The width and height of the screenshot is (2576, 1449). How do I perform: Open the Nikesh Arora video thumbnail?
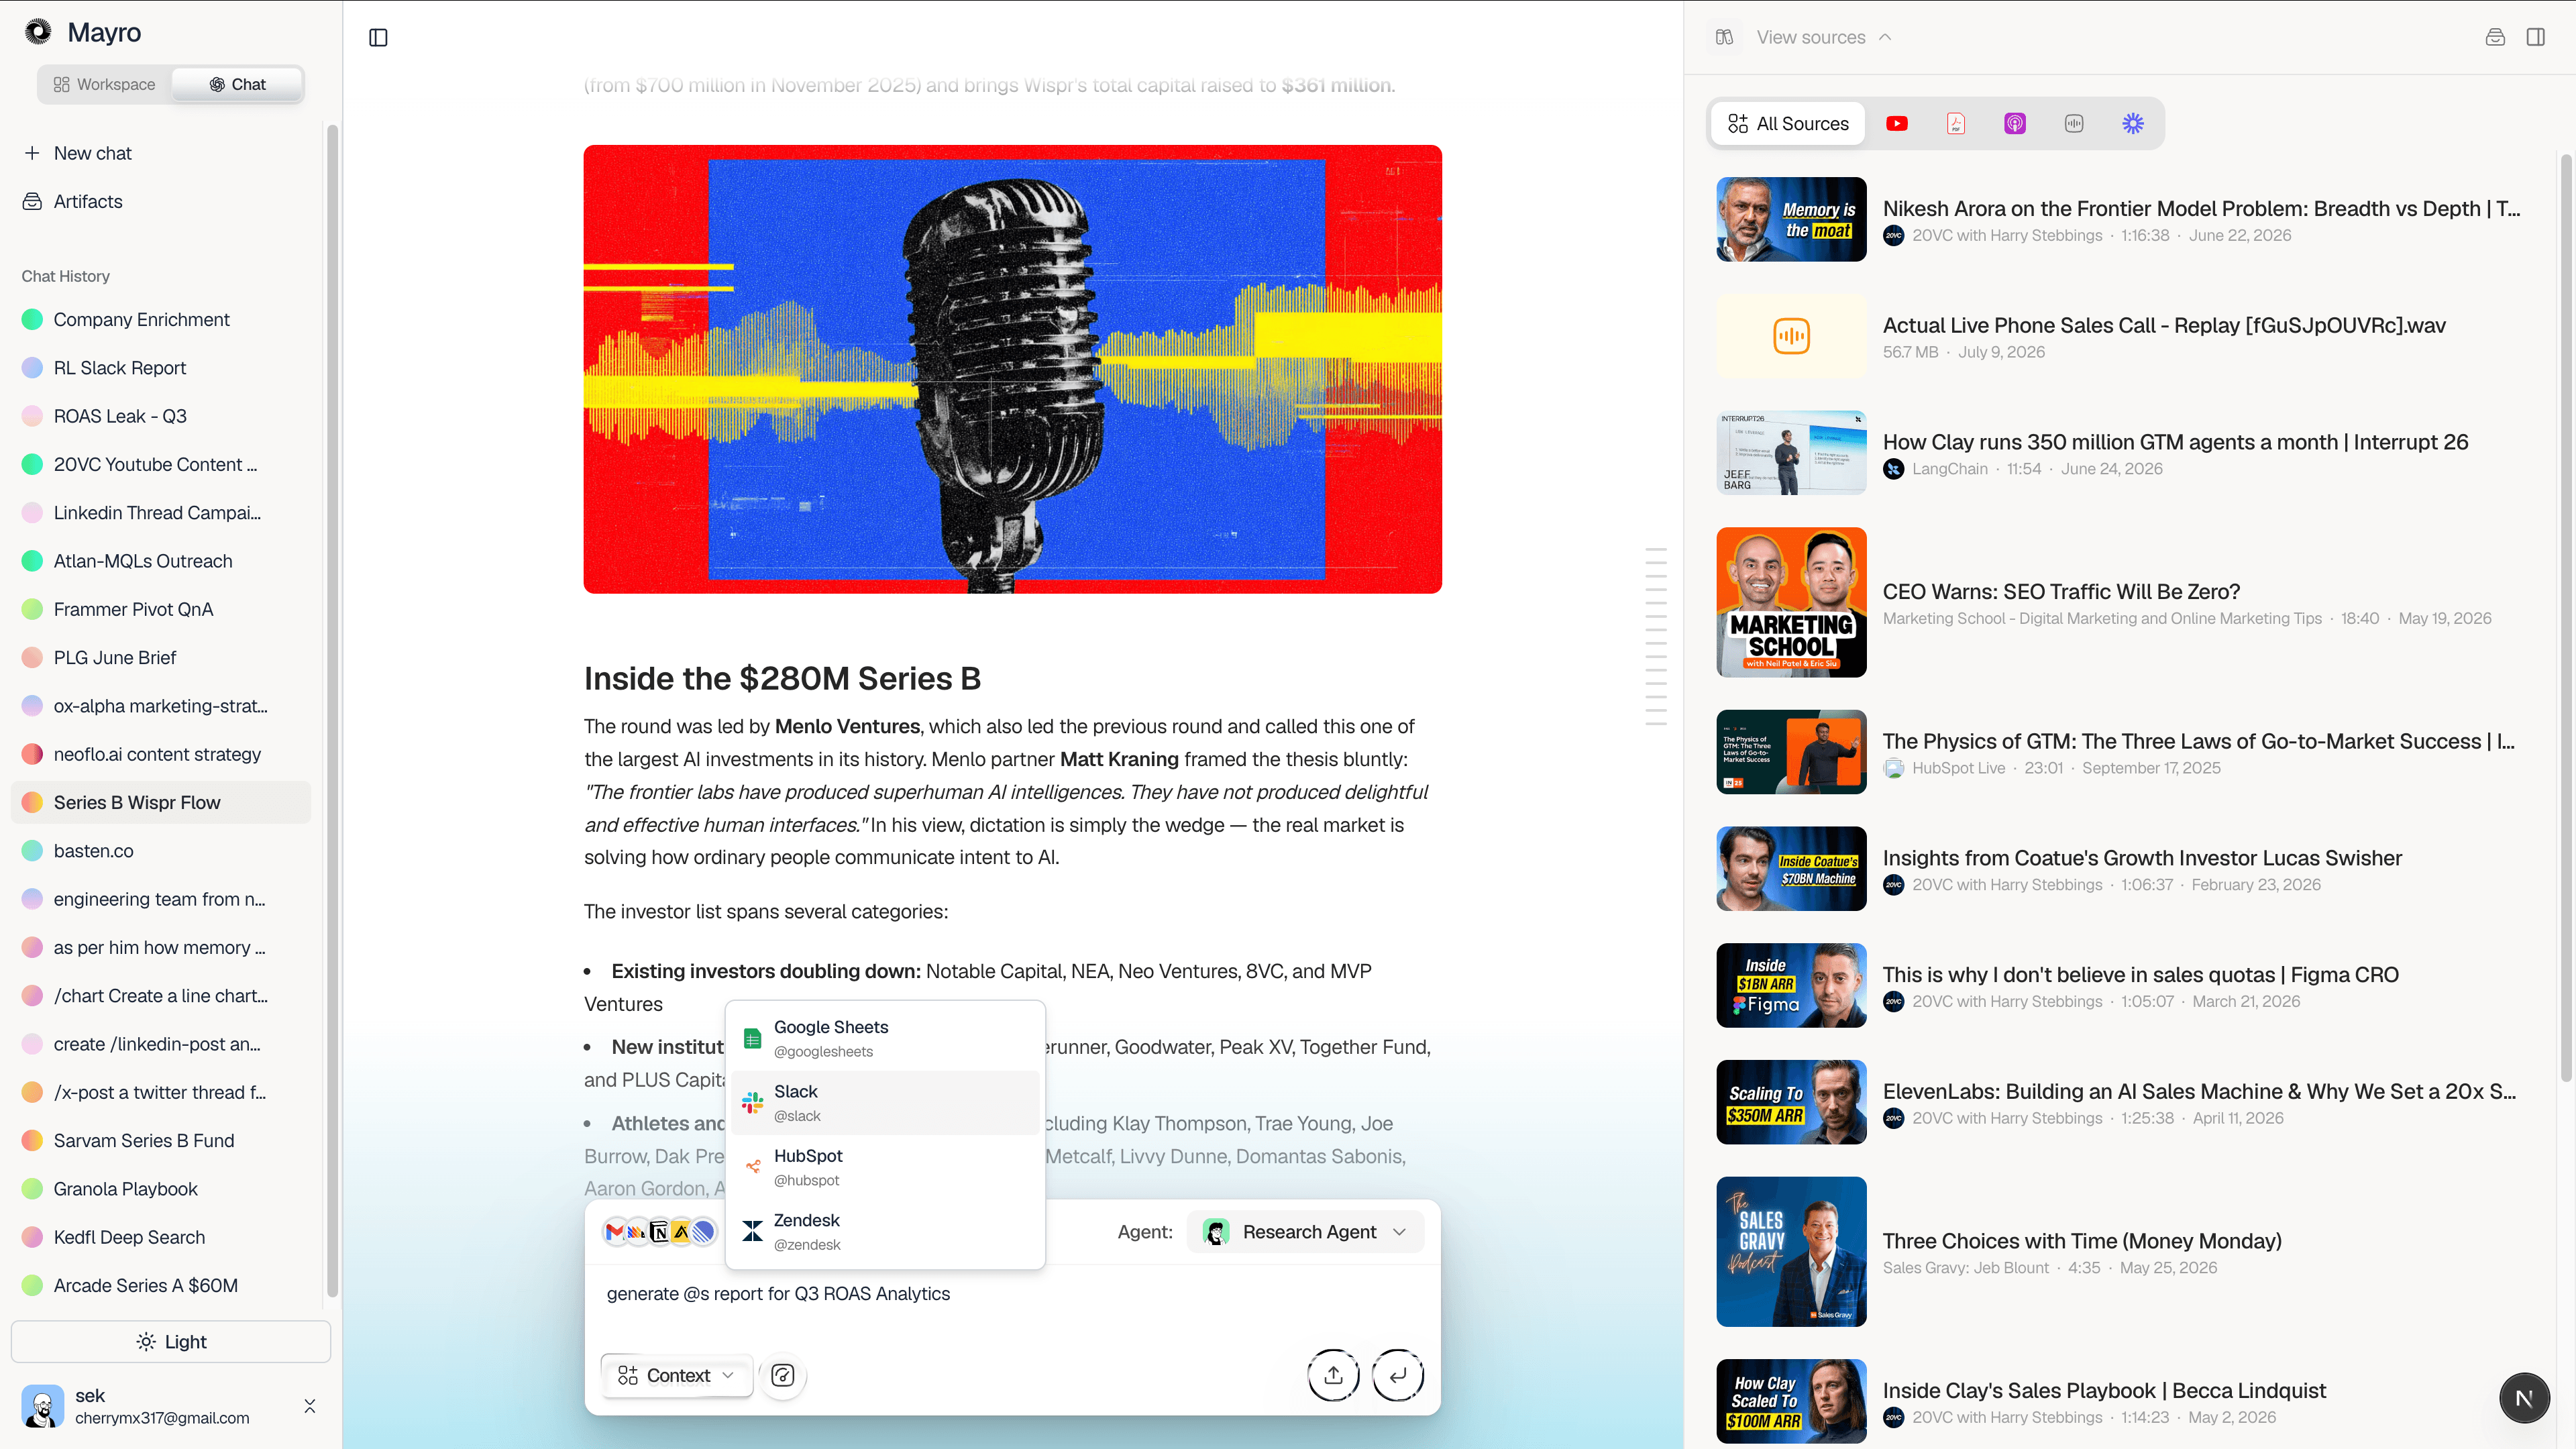(1791, 219)
